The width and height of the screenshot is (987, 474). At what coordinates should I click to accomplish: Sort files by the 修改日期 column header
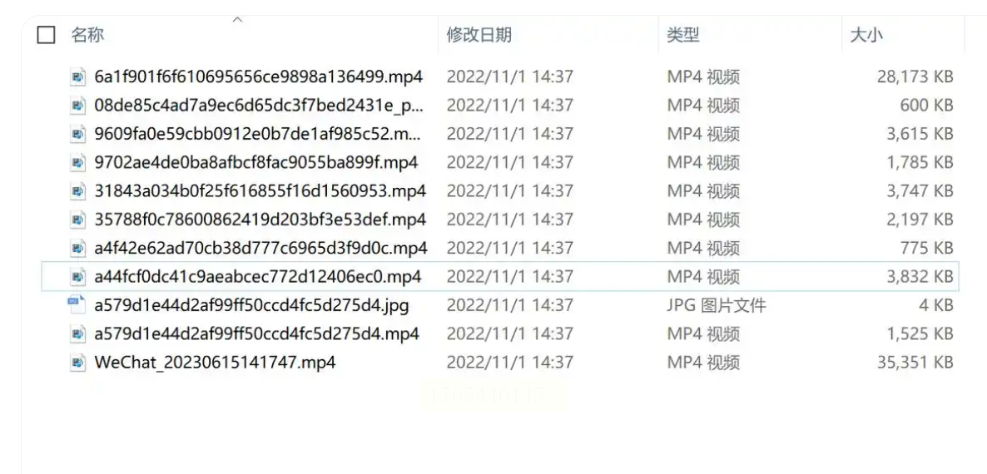click(479, 35)
